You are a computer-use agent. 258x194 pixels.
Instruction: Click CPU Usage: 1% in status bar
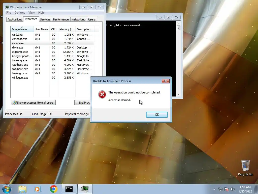pyautogui.click(x=42, y=114)
